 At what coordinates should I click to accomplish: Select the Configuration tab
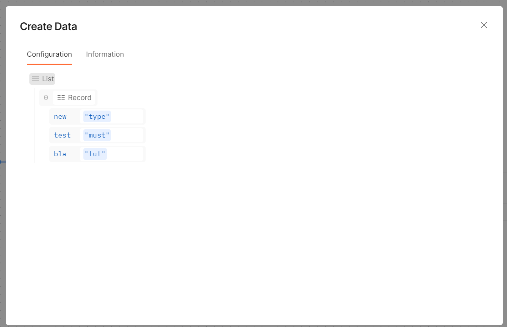[49, 54]
